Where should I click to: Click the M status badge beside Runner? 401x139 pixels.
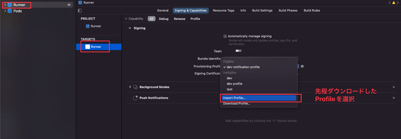pyautogui.click(x=69, y=5)
